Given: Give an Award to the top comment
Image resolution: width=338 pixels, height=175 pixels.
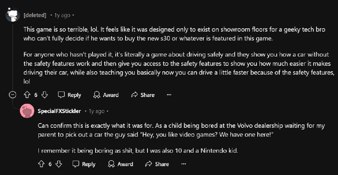Looking at the screenshot, I should coord(106,95).
